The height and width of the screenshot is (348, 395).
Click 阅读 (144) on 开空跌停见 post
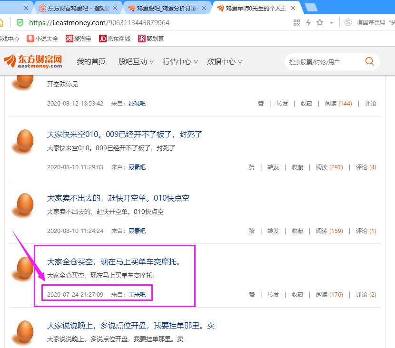point(338,104)
